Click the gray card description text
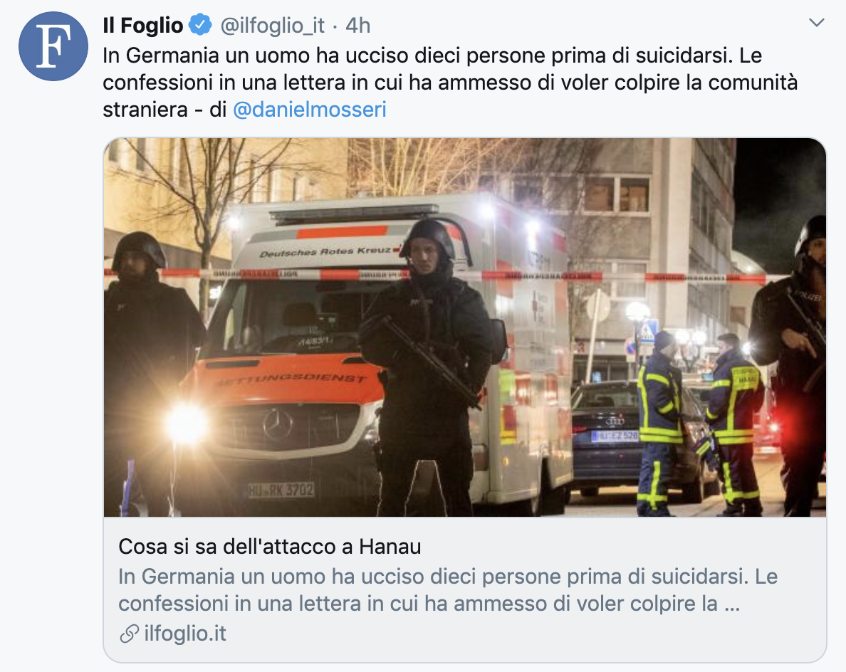Screen dimensions: 846x672 click(448, 590)
